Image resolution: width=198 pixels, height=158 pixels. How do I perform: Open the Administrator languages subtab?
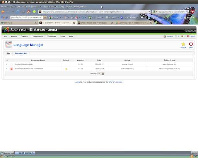point(21,53)
